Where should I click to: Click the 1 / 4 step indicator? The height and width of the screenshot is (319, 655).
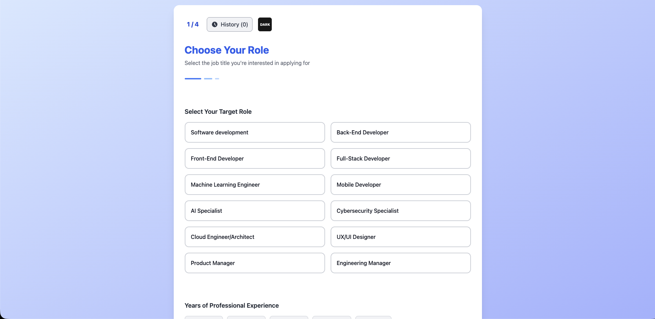point(192,24)
